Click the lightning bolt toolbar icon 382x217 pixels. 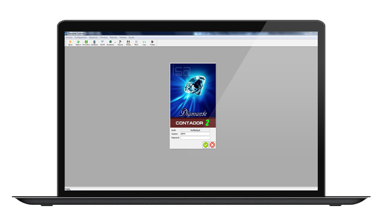click(70, 43)
